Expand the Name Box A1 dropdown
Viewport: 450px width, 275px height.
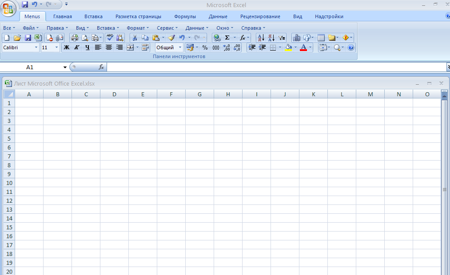click(65, 67)
